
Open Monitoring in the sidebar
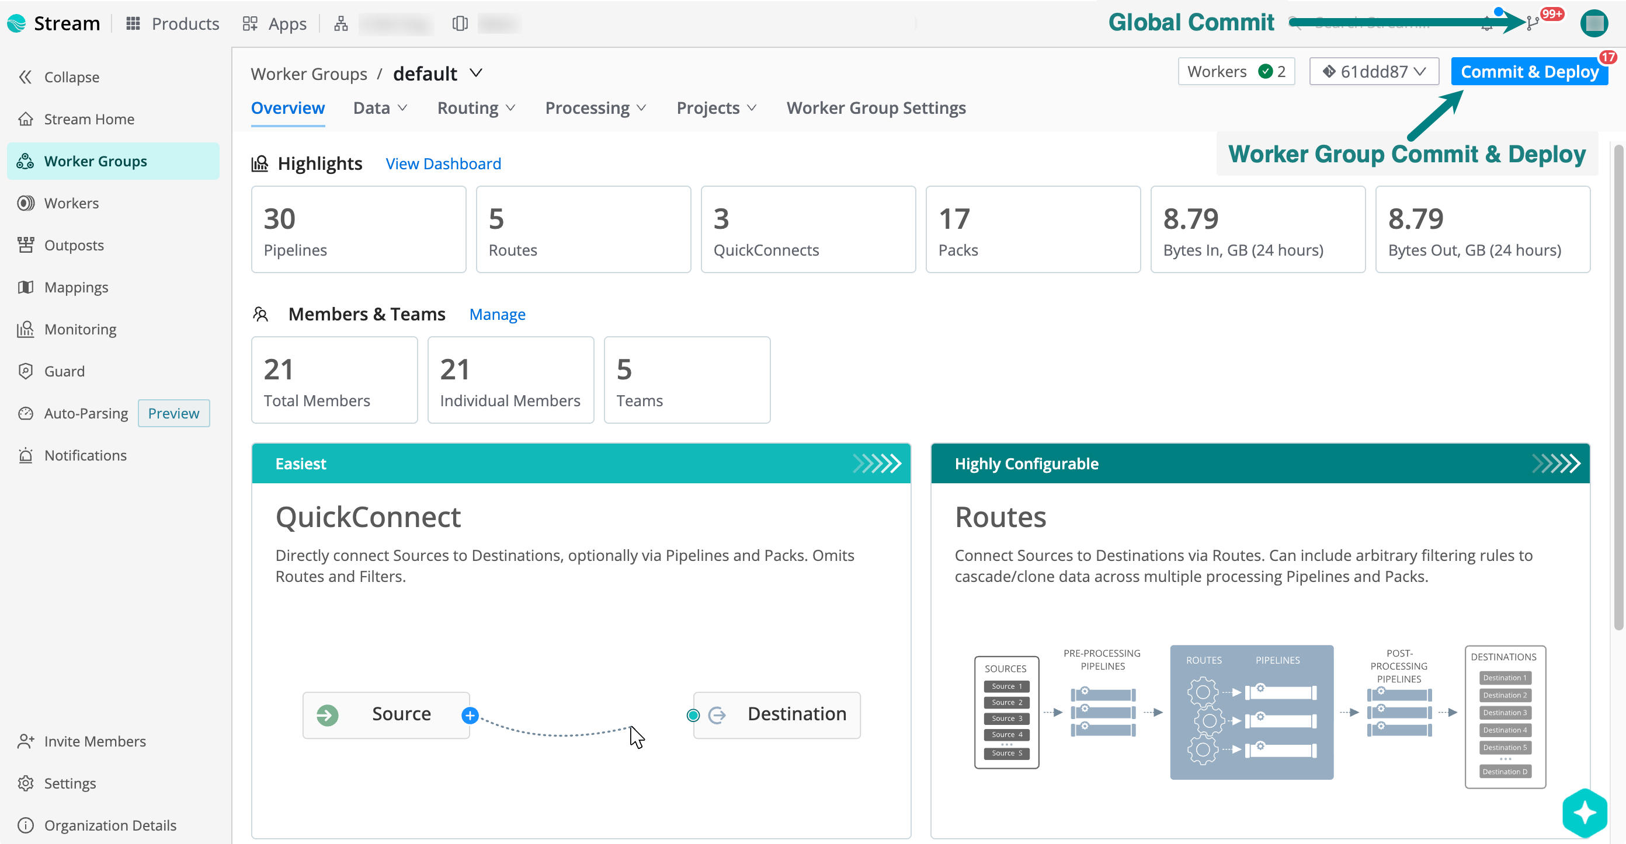pos(67,329)
